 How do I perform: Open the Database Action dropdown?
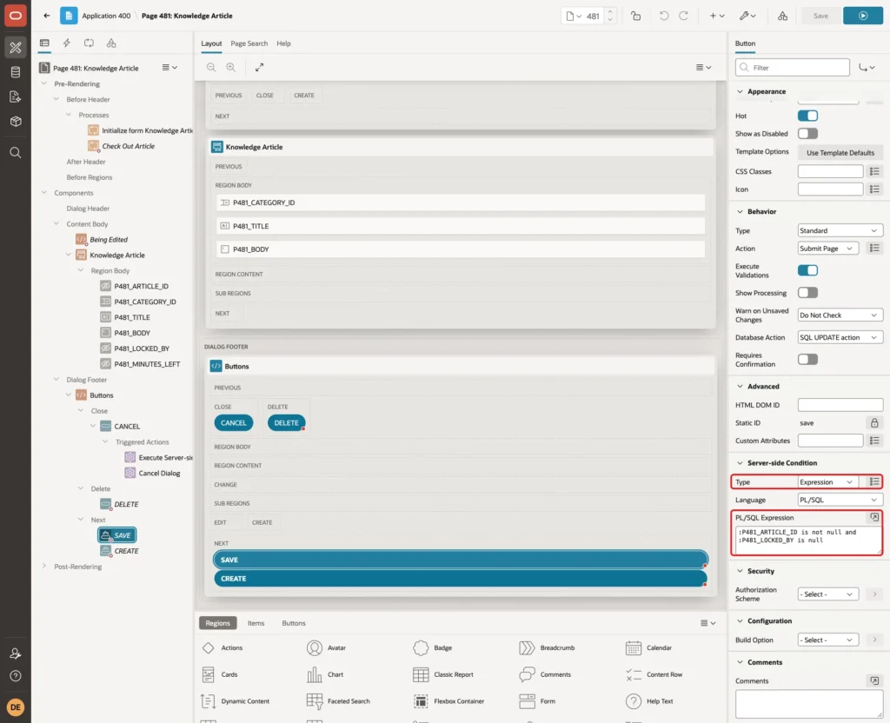click(x=840, y=337)
